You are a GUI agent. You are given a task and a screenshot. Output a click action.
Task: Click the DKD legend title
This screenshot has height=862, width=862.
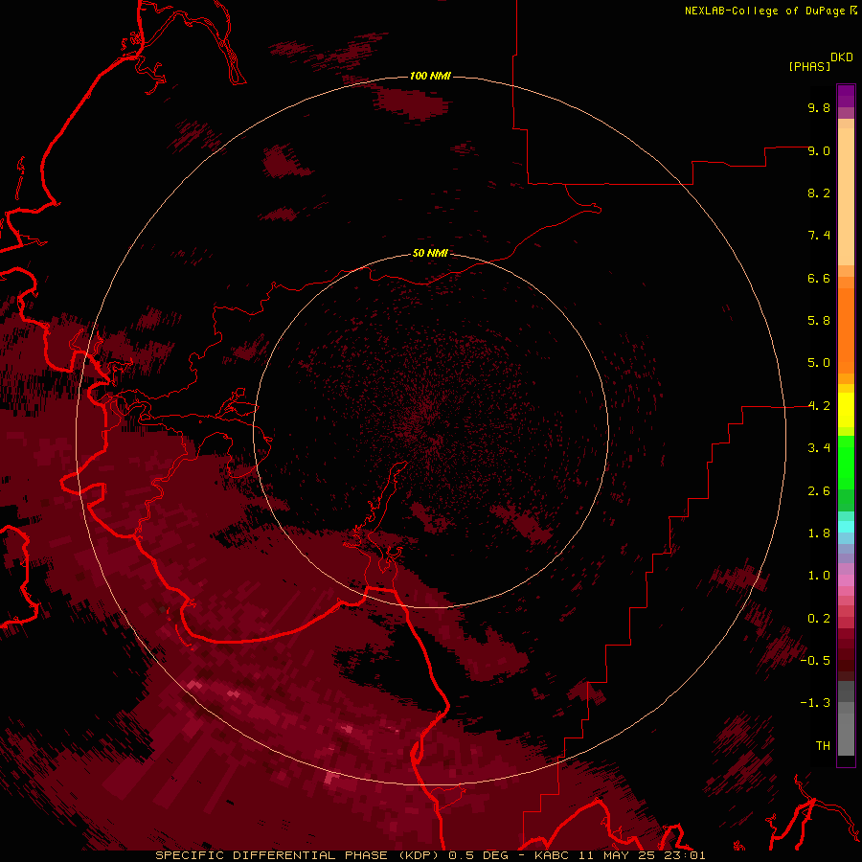pos(842,57)
